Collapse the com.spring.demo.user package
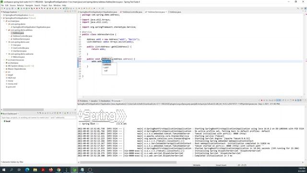Screen dimensions: 307x173 7,42
